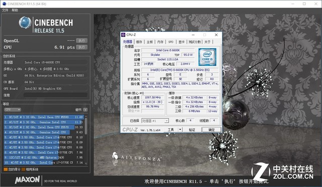
Task: Select the i7-4770K ranking entry scoring 8.10
Action: pyautogui.click(x=44, y=137)
